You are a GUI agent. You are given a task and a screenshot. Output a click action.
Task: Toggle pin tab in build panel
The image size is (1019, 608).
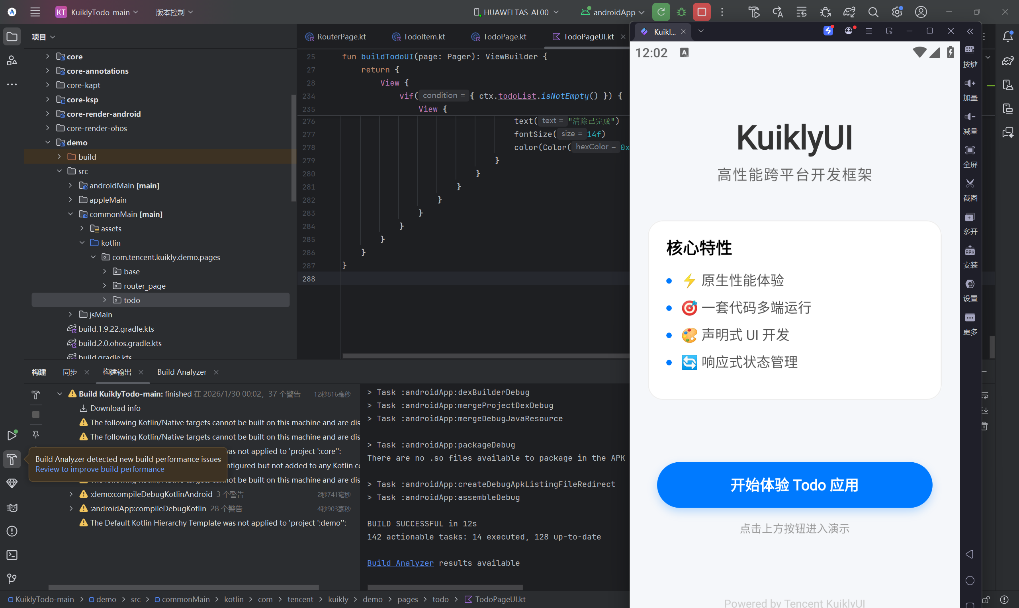[x=36, y=434]
